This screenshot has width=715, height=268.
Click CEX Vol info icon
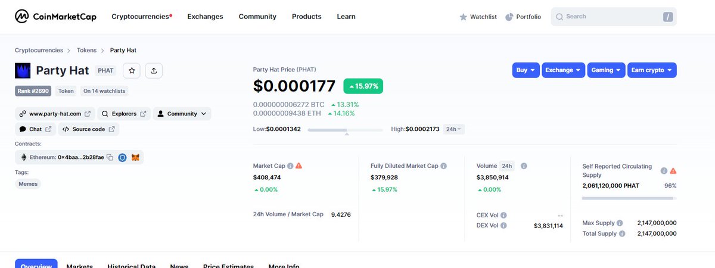pos(503,215)
